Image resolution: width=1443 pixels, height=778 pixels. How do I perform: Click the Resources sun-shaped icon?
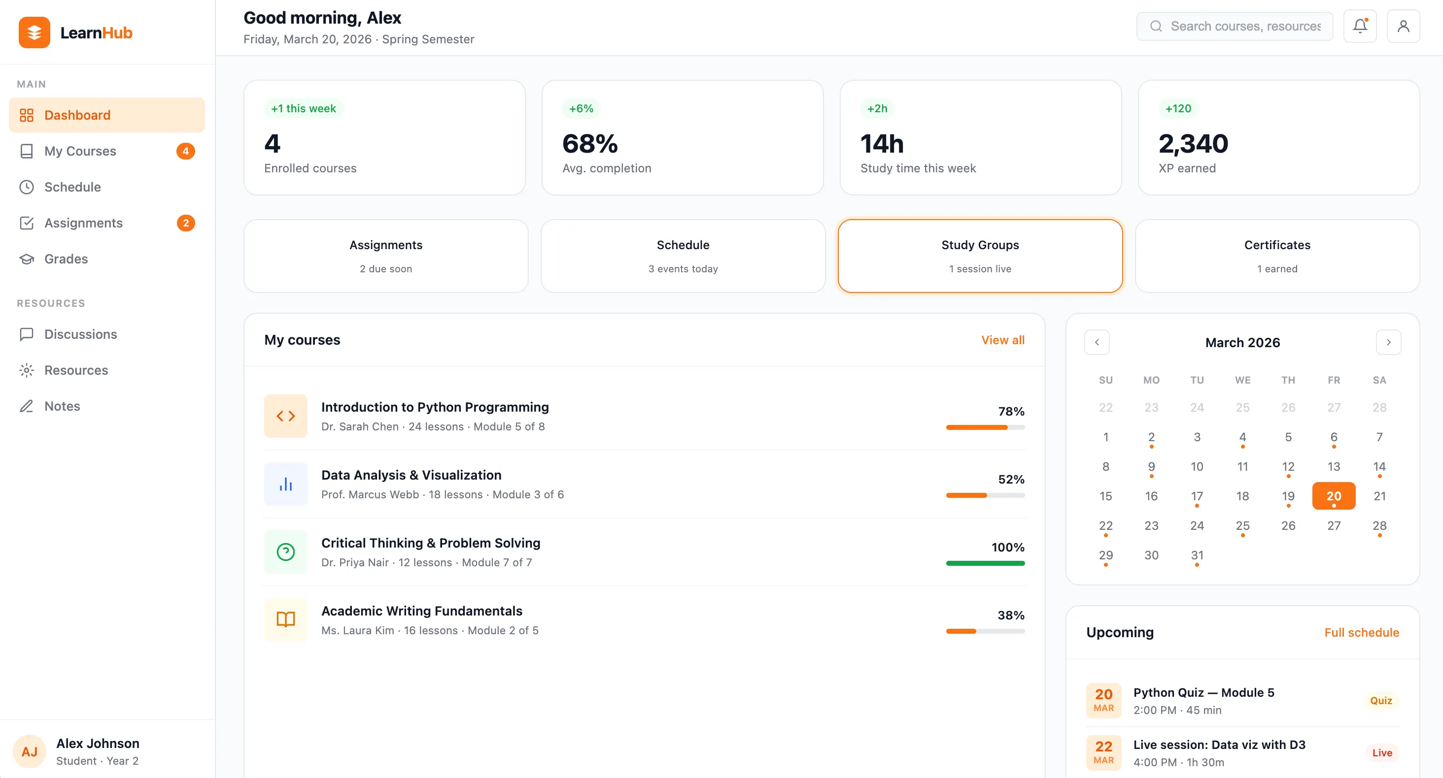pyautogui.click(x=26, y=370)
